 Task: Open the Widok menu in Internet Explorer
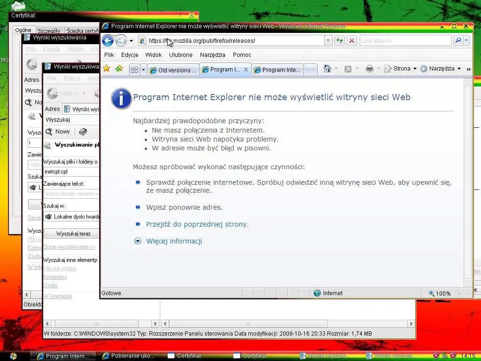coord(154,55)
